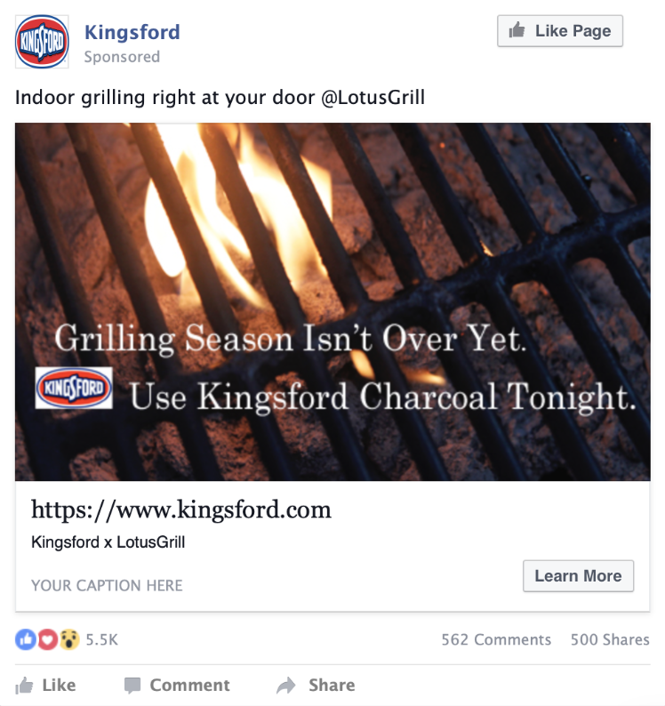Click the blue Like reaction icon
The width and height of the screenshot is (665, 706).
(x=26, y=639)
